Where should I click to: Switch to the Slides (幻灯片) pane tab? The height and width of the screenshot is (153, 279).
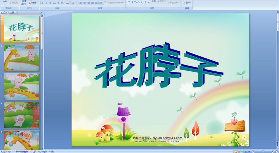(5, 13)
